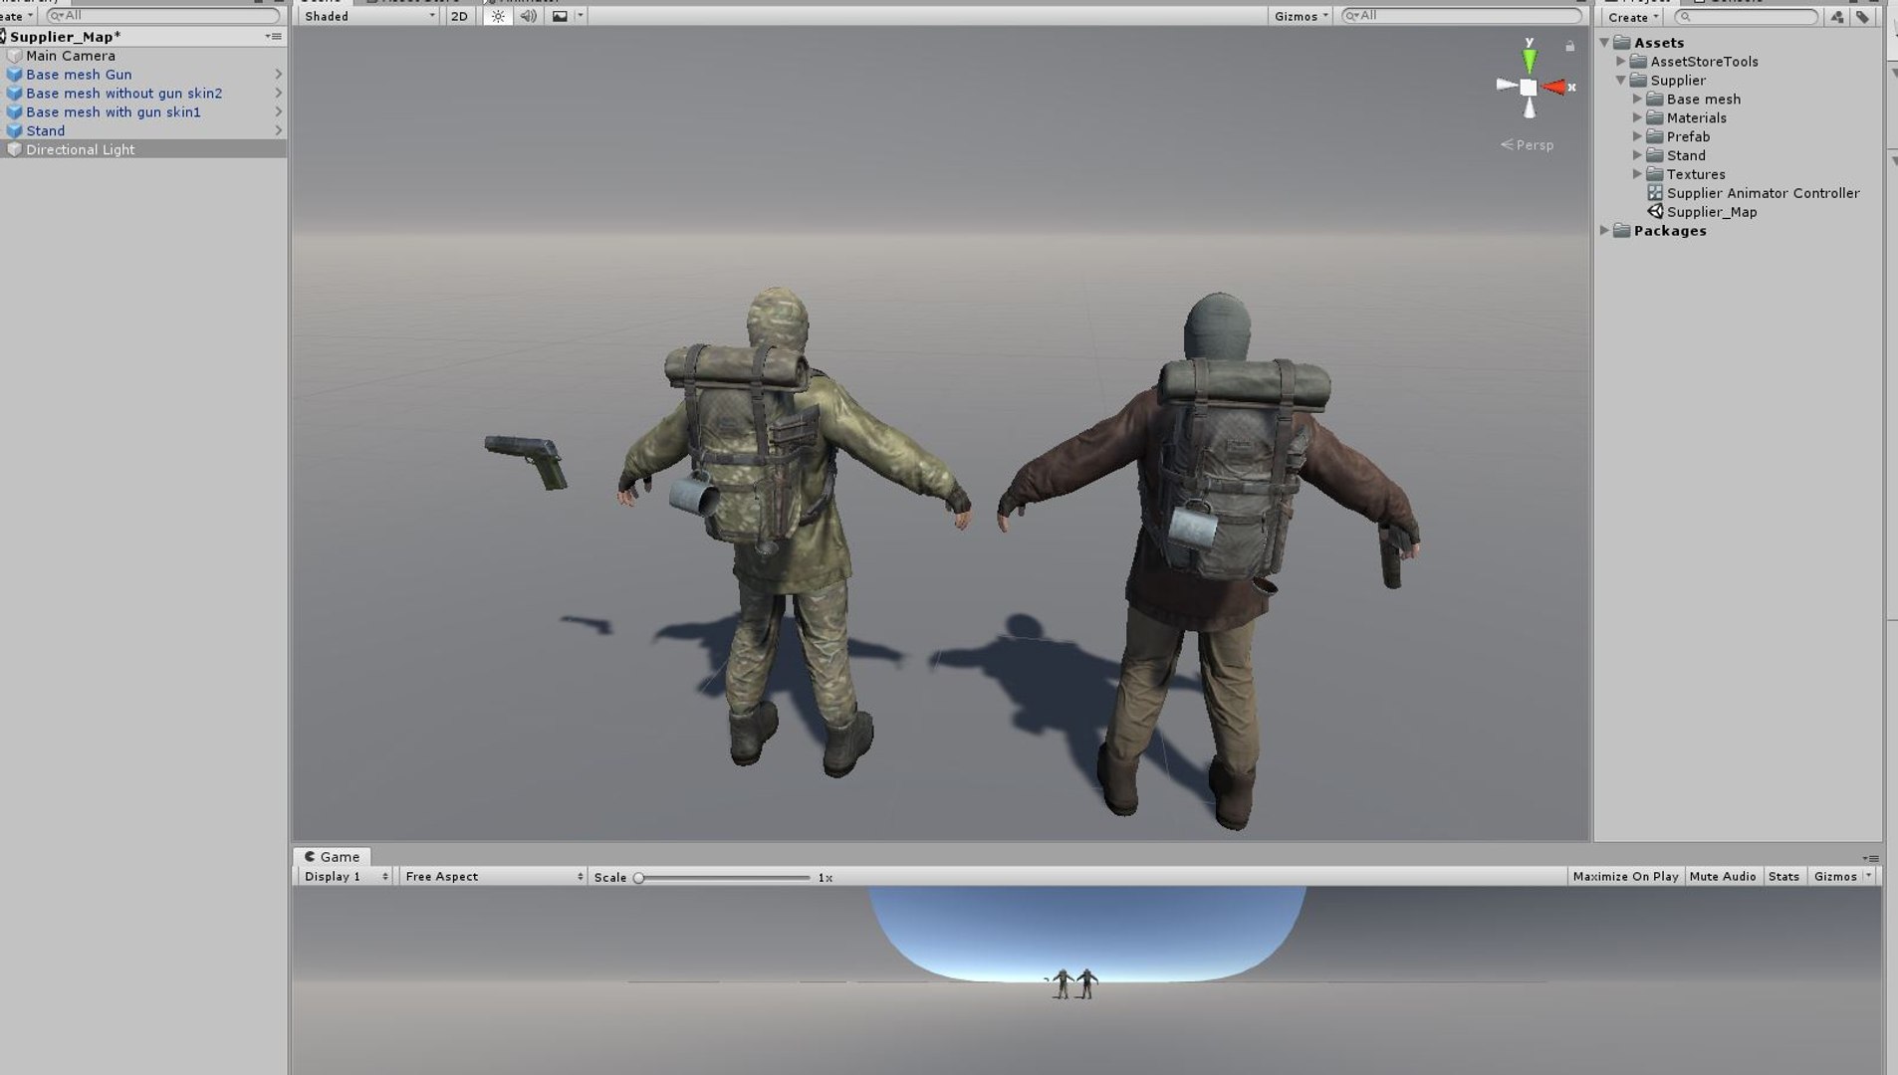Toggle 2D scene view mode

coord(459,16)
